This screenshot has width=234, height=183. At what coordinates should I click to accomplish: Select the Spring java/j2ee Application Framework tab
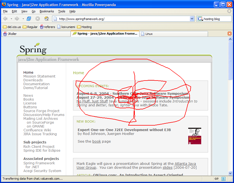[x=105, y=34]
